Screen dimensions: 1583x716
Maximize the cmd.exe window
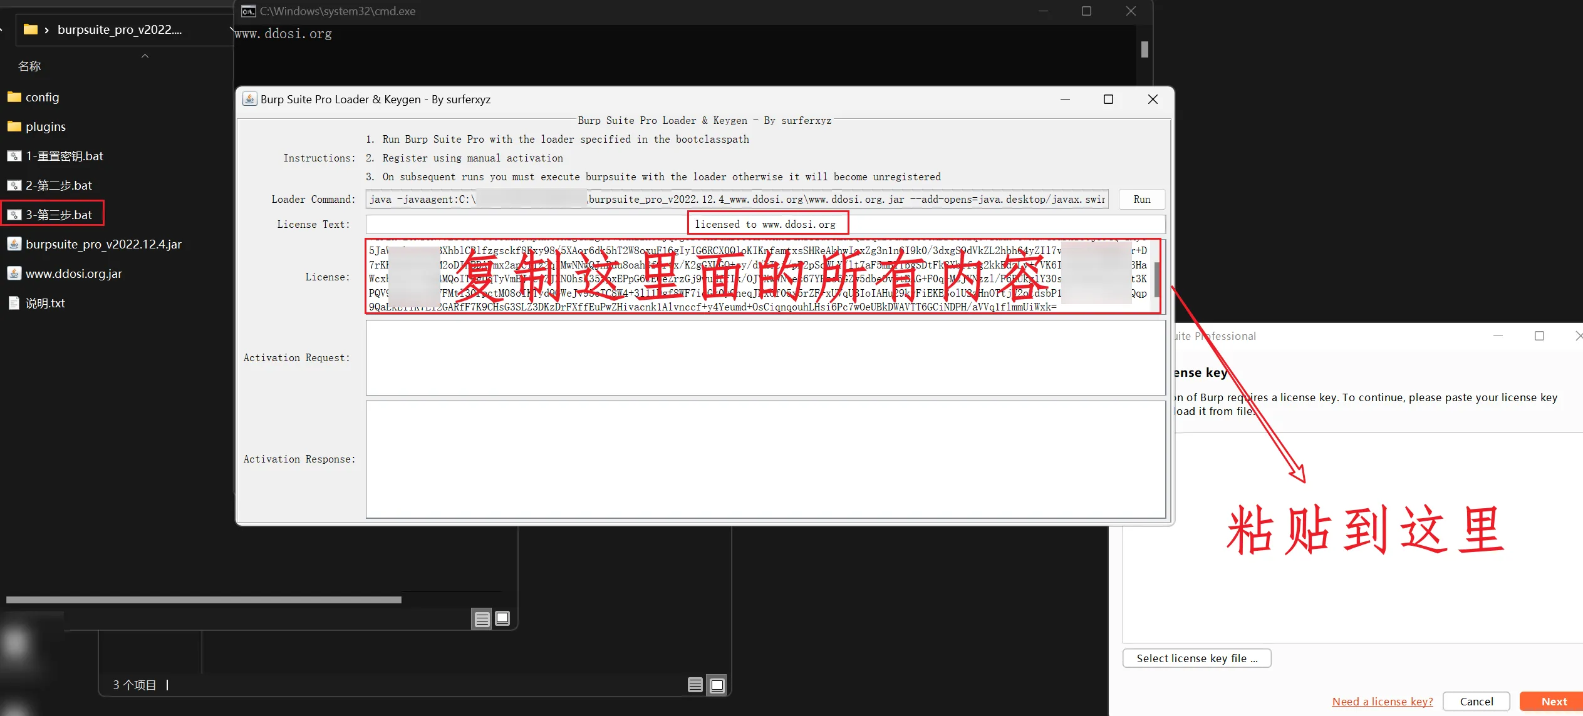tap(1086, 11)
